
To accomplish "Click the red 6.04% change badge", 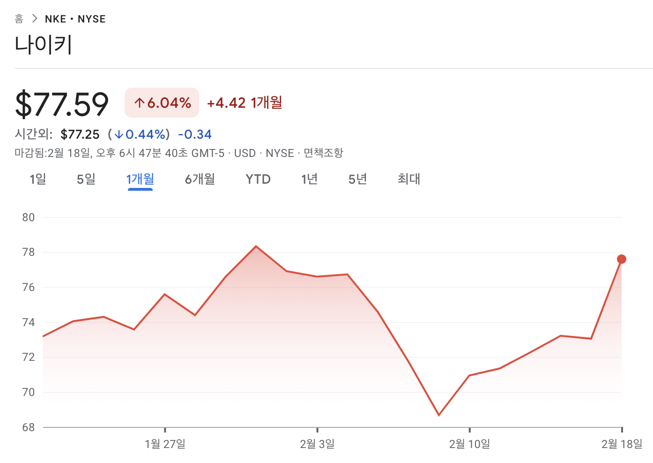I will click(x=162, y=103).
